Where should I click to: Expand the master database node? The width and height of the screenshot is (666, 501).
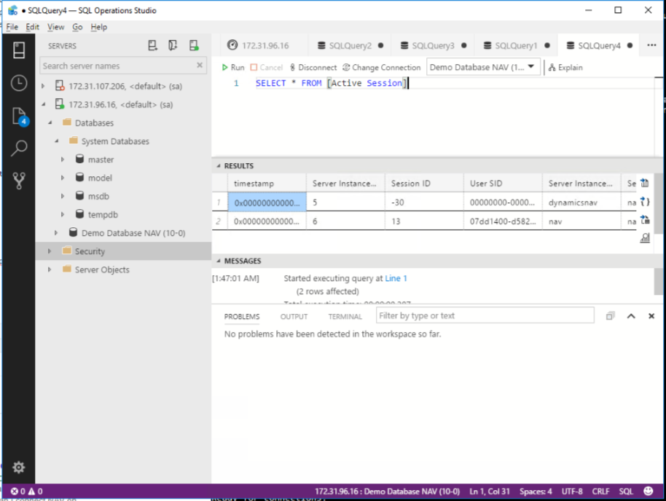click(63, 159)
